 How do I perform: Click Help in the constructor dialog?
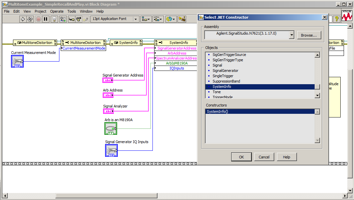tap(287, 157)
